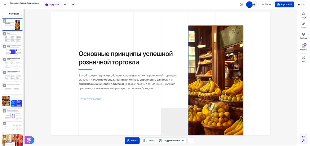Click the presentation title in top bar

pos(24,3)
